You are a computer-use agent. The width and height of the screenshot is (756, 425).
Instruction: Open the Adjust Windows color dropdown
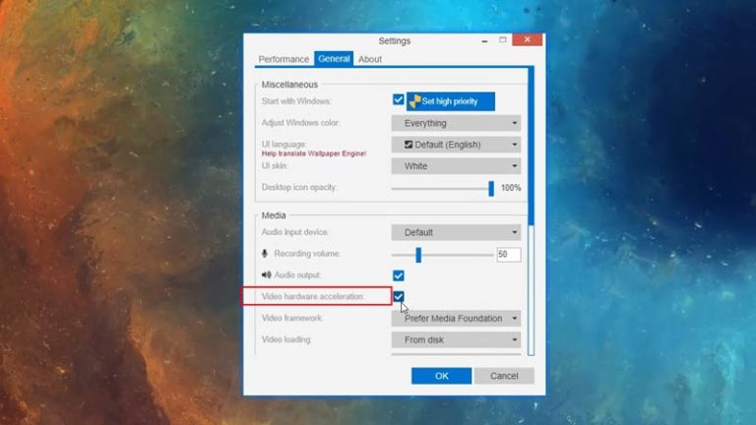456,123
